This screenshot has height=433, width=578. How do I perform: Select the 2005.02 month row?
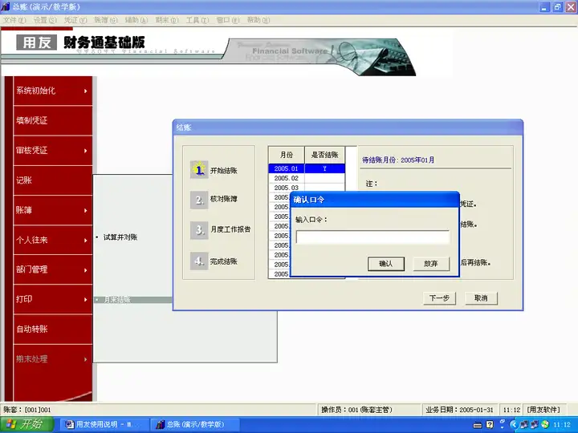point(307,178)
